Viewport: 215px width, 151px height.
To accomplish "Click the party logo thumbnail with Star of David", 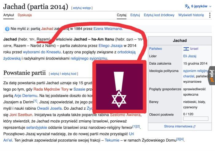I will click(119, 87).
